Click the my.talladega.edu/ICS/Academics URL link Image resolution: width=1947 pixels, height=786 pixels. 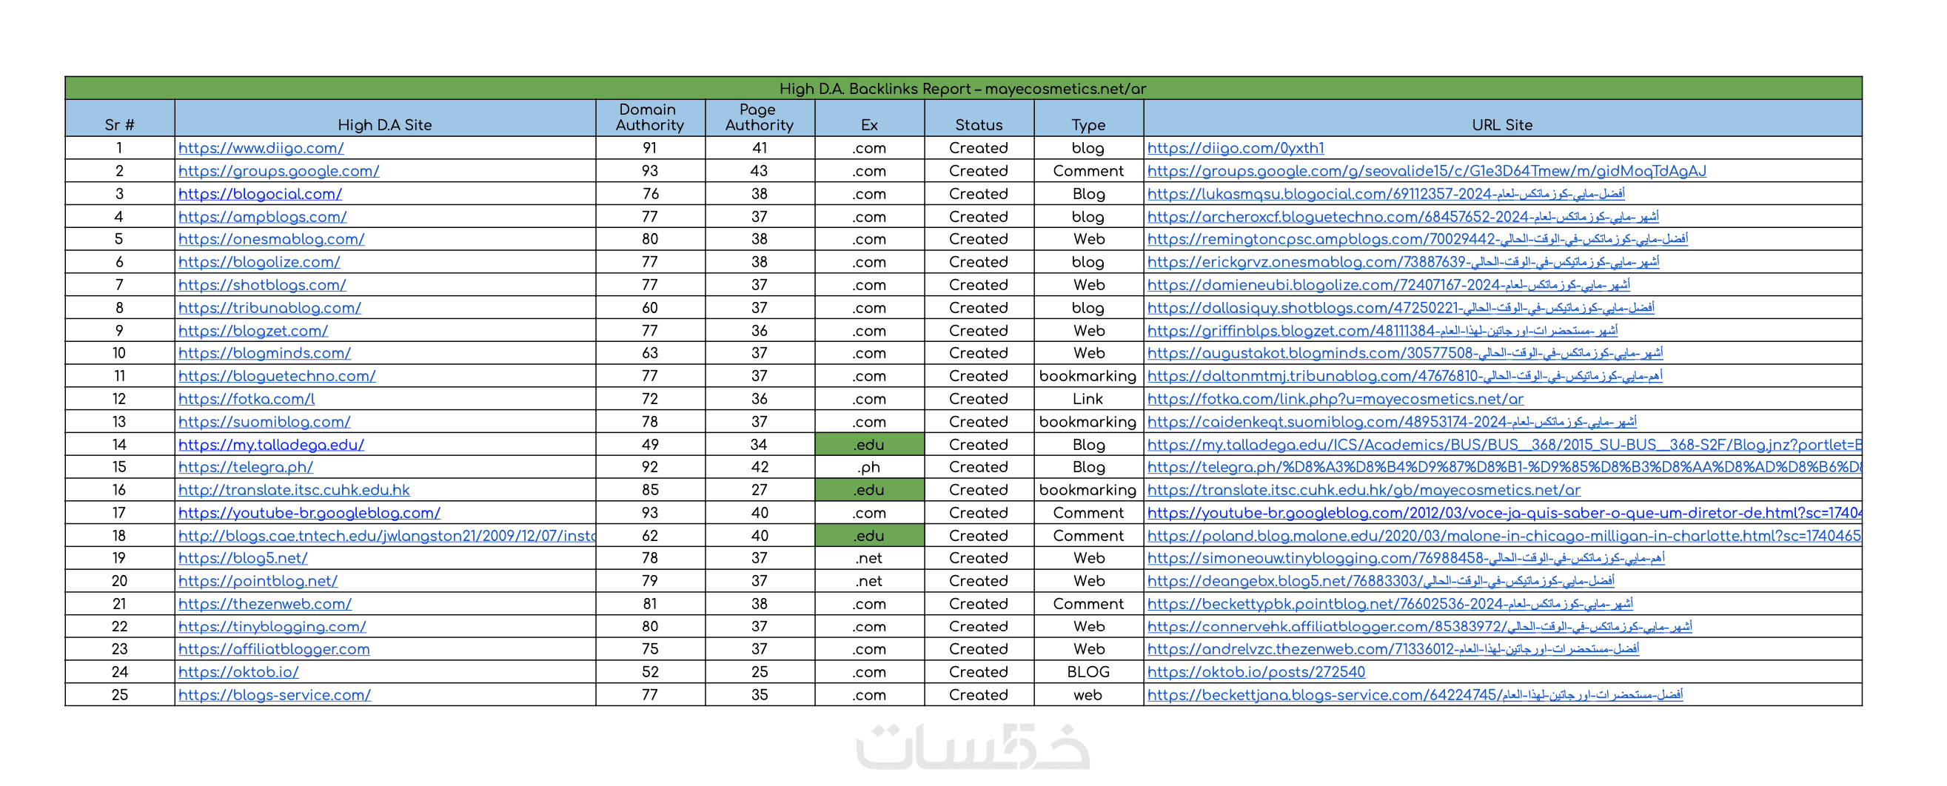(1504, 444)
